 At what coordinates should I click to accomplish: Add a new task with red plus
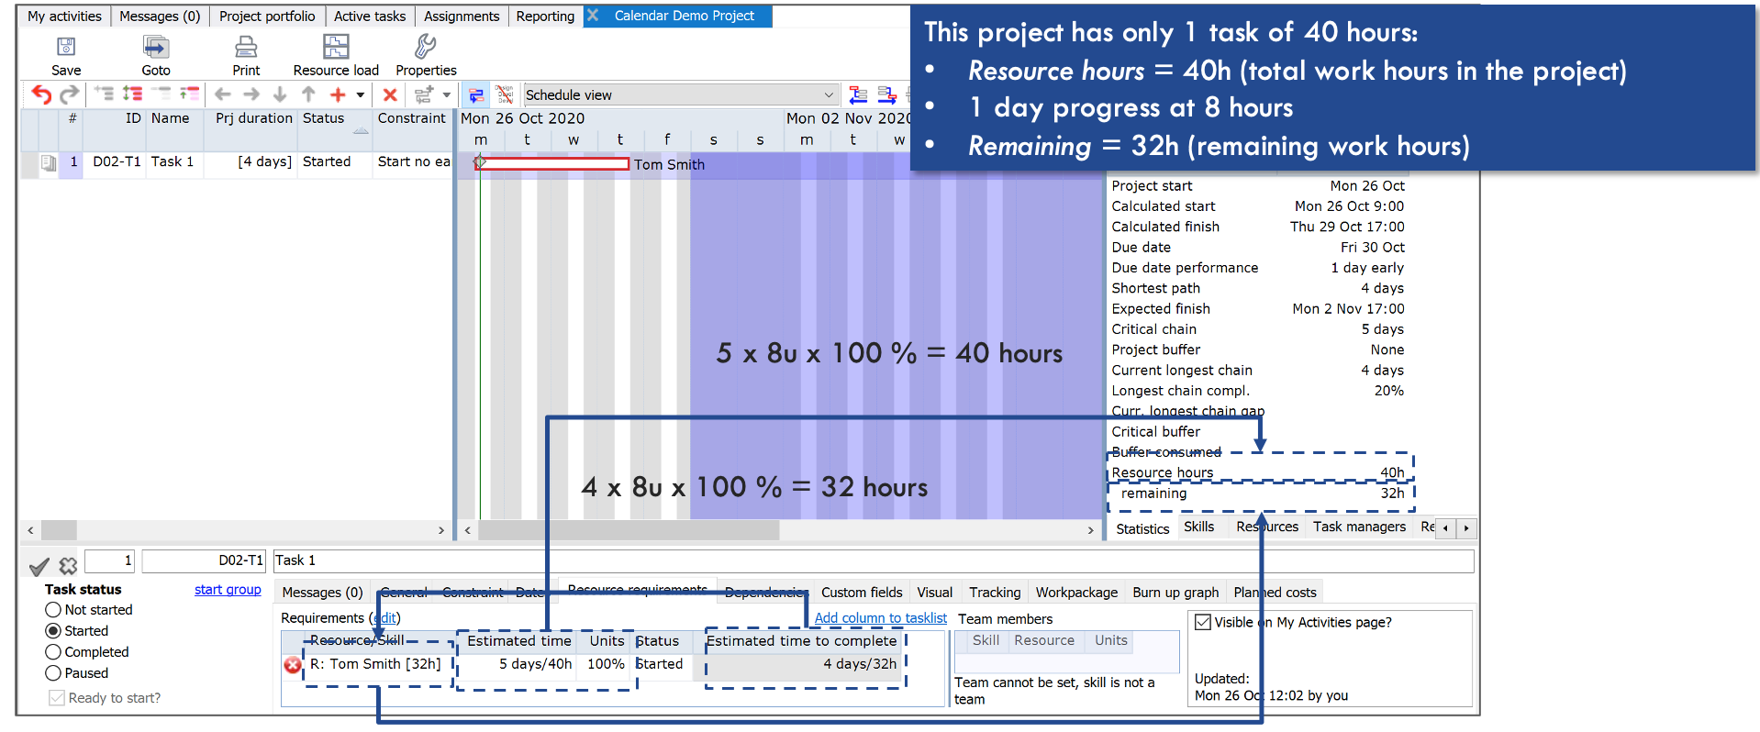(x=338, y=94)
